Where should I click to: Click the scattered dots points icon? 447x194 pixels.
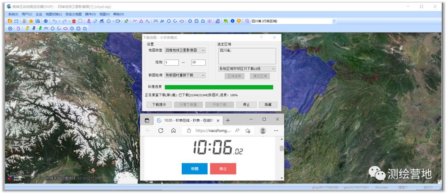pyautogui.click(x=162, y=21)
